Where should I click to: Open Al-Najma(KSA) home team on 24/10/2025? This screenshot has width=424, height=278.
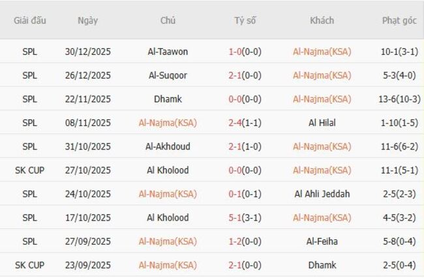[168, 194]
